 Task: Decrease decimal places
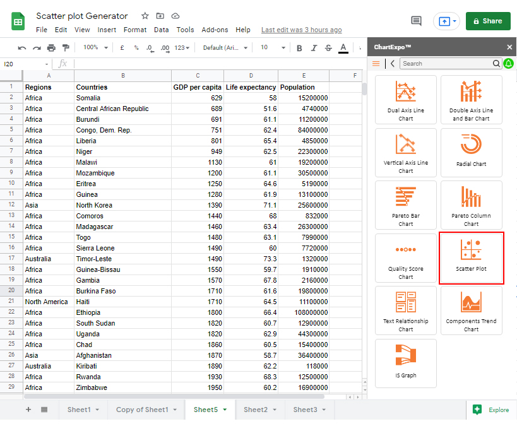(x=150, y=48)
